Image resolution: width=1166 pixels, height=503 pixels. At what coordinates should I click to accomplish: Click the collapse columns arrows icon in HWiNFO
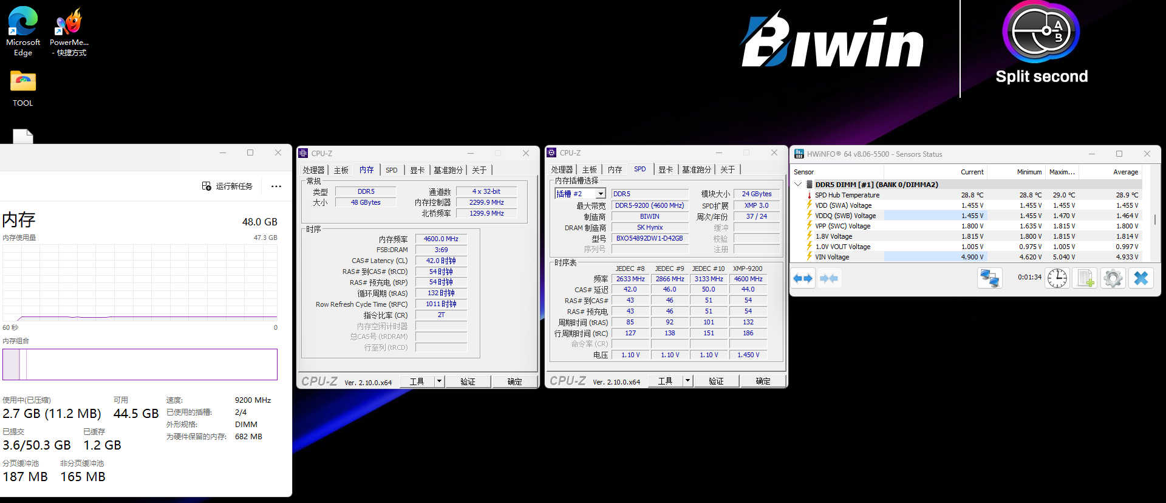(829, 278)
